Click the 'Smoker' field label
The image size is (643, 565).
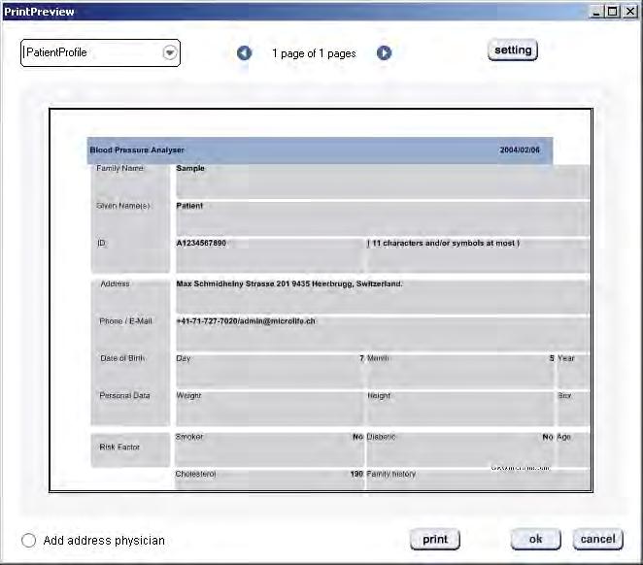pos(189,437)
